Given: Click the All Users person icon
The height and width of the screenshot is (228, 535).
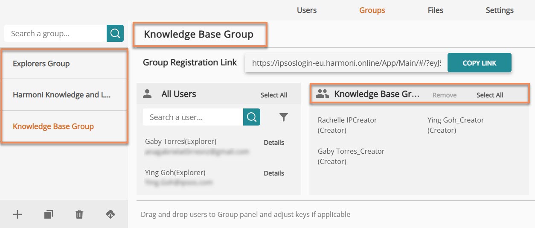Looking at the screenshot, I should pos(147,94).
